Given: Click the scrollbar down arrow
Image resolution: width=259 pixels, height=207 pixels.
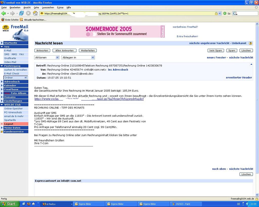Looking at the screenshot, I should tap(257, 195).
